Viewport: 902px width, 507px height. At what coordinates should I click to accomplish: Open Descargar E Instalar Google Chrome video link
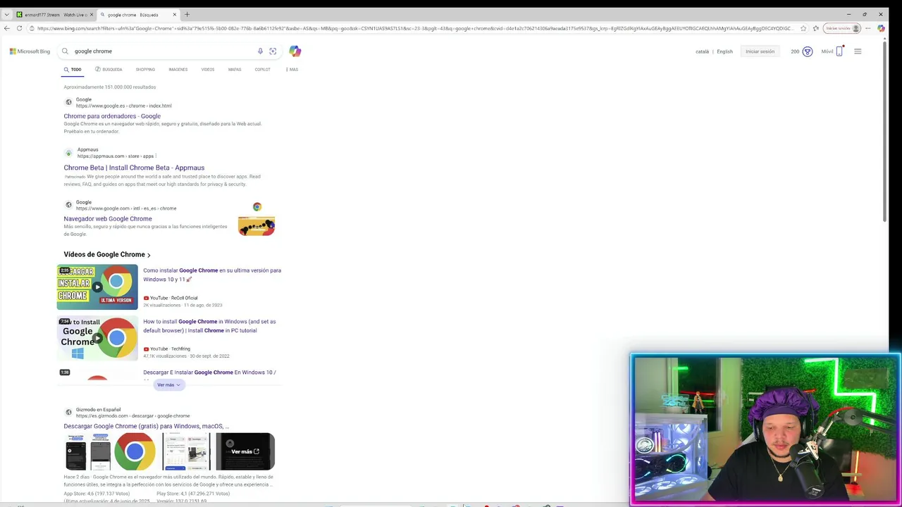coord(209,373)
